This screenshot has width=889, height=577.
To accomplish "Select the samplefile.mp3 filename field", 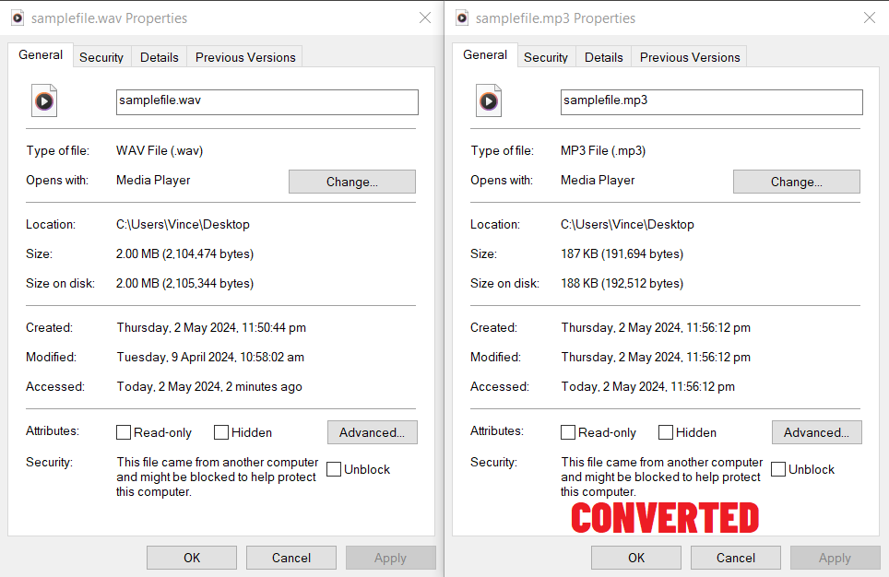I will [711, 101].
